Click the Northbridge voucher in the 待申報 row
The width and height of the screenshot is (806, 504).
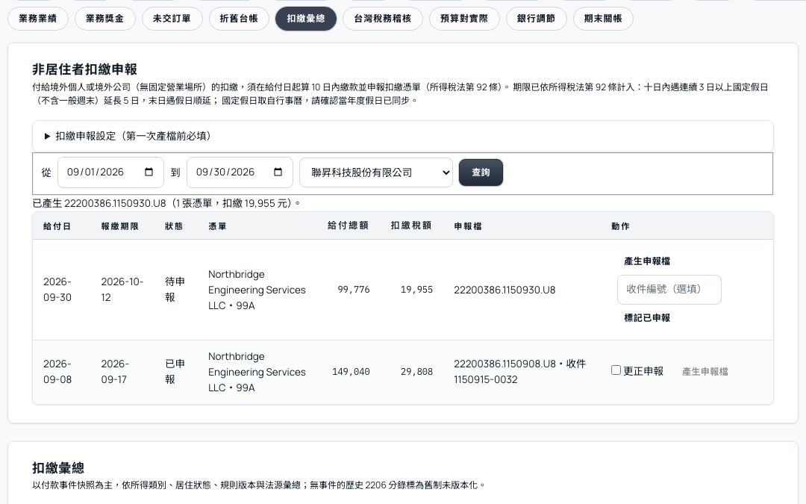257,290
